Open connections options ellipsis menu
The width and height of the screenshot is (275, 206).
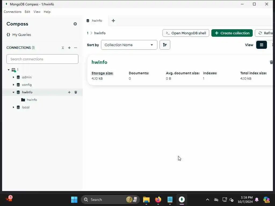pyautogui.click(x=75, y=48)
